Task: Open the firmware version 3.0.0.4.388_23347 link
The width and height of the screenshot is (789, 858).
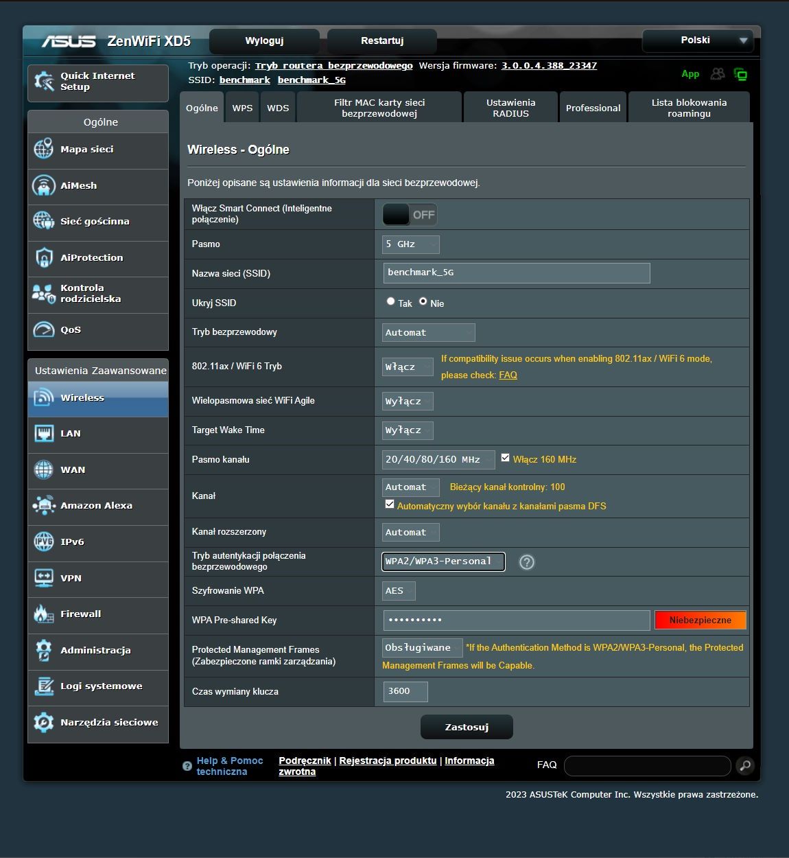Action: tap(549, 66)
